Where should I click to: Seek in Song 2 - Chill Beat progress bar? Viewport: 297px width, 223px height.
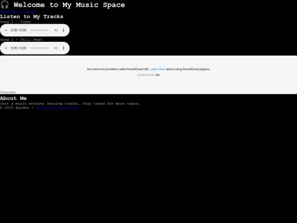(40, 48)
